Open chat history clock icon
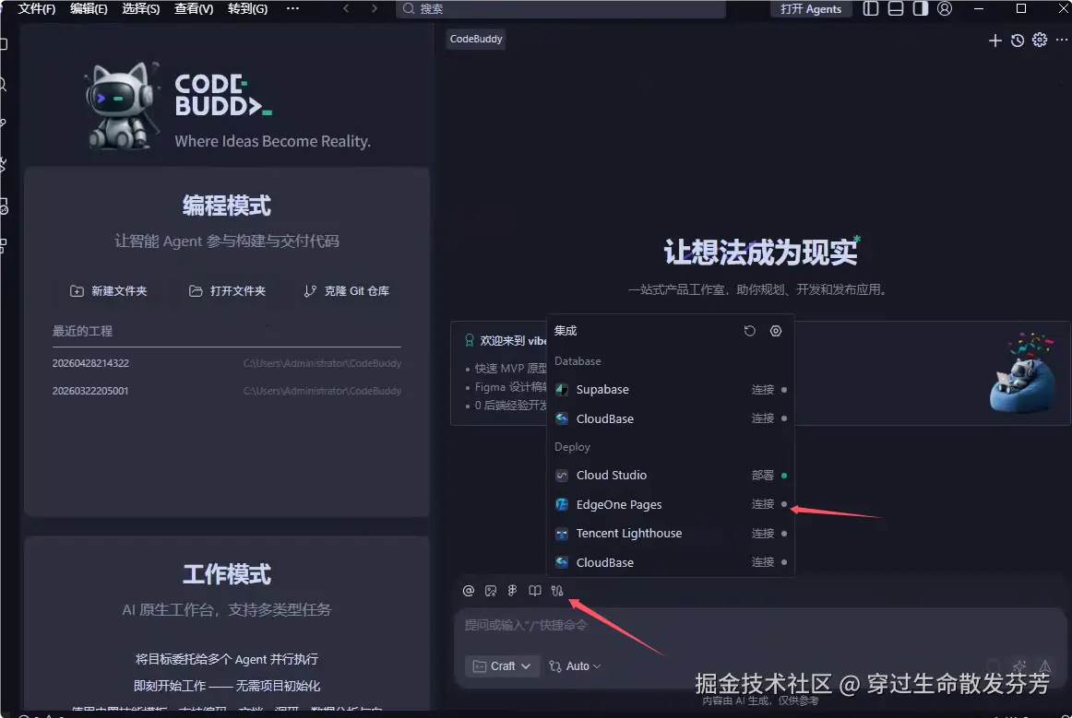Screen dimensions: 1072x718 click(1018, 41)
